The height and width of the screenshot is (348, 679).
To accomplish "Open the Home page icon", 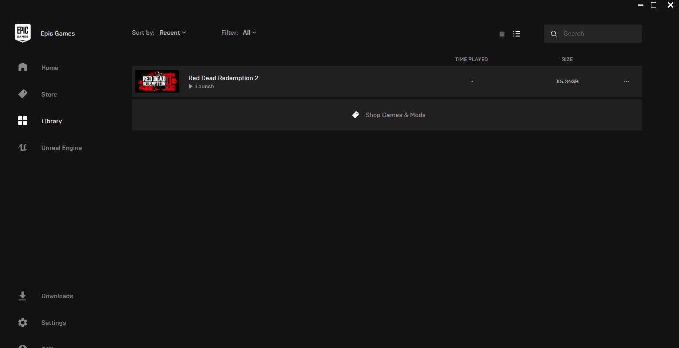I will (23, 67).
